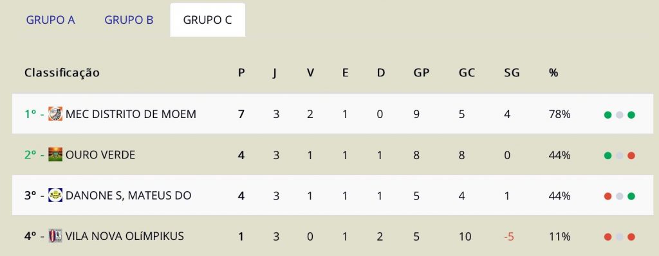Click the first red result dot for Vila Nova
Screen dimensions: 659x256
click(x=608, y=237)
